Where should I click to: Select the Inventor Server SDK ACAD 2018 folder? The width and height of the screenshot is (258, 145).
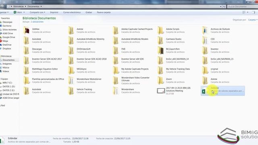pos(87,60)
